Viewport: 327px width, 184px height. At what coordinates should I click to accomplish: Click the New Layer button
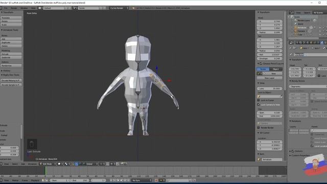point(269,78)
